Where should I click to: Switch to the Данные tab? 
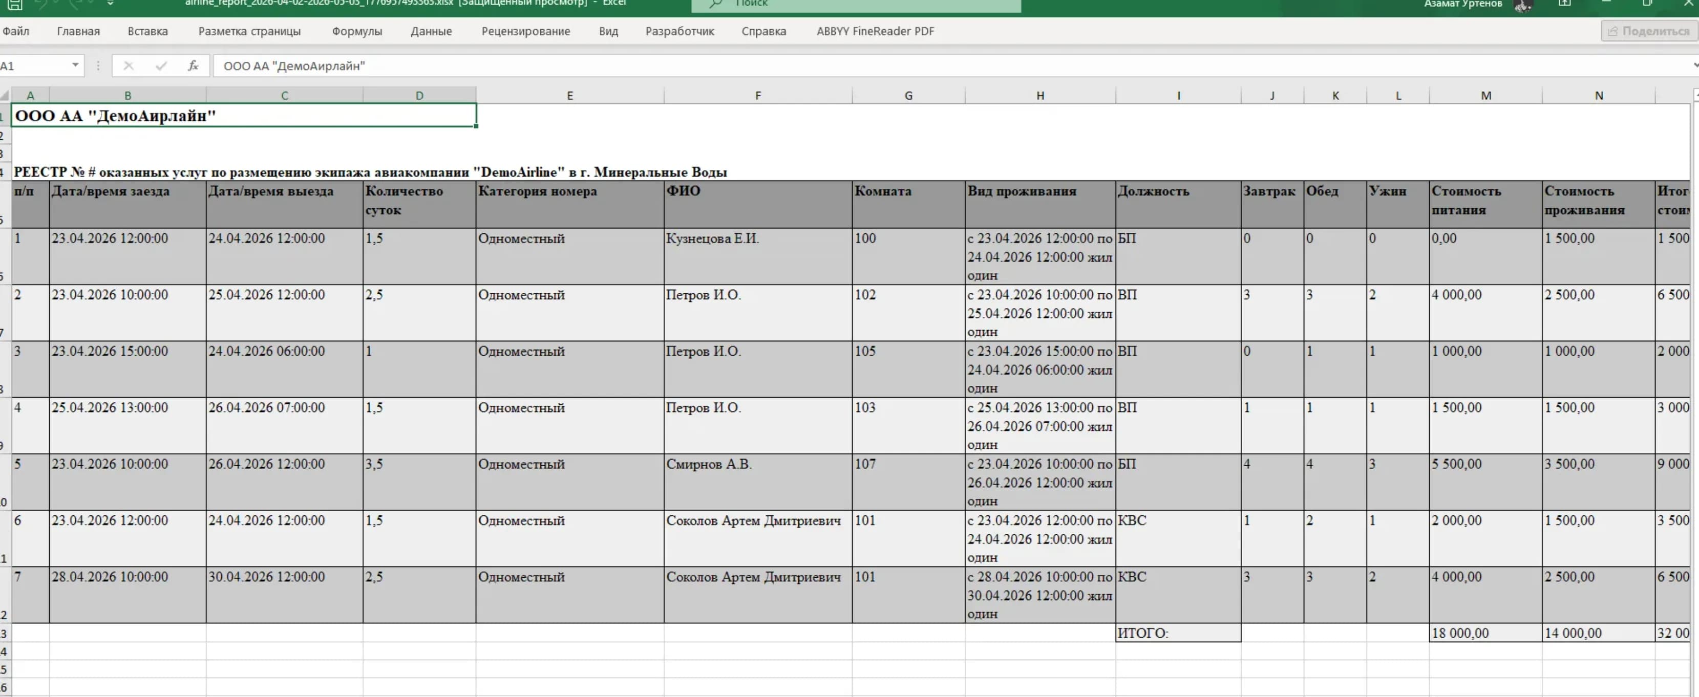pos(431,31)
